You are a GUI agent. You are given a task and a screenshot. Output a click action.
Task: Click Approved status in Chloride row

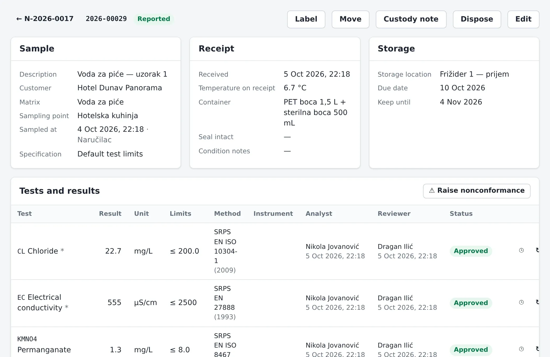pyautogui.click(x=471, y=251)
